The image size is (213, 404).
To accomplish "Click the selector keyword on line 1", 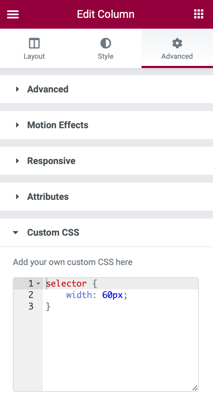I will pyautogui.click(x=66, y=283).
